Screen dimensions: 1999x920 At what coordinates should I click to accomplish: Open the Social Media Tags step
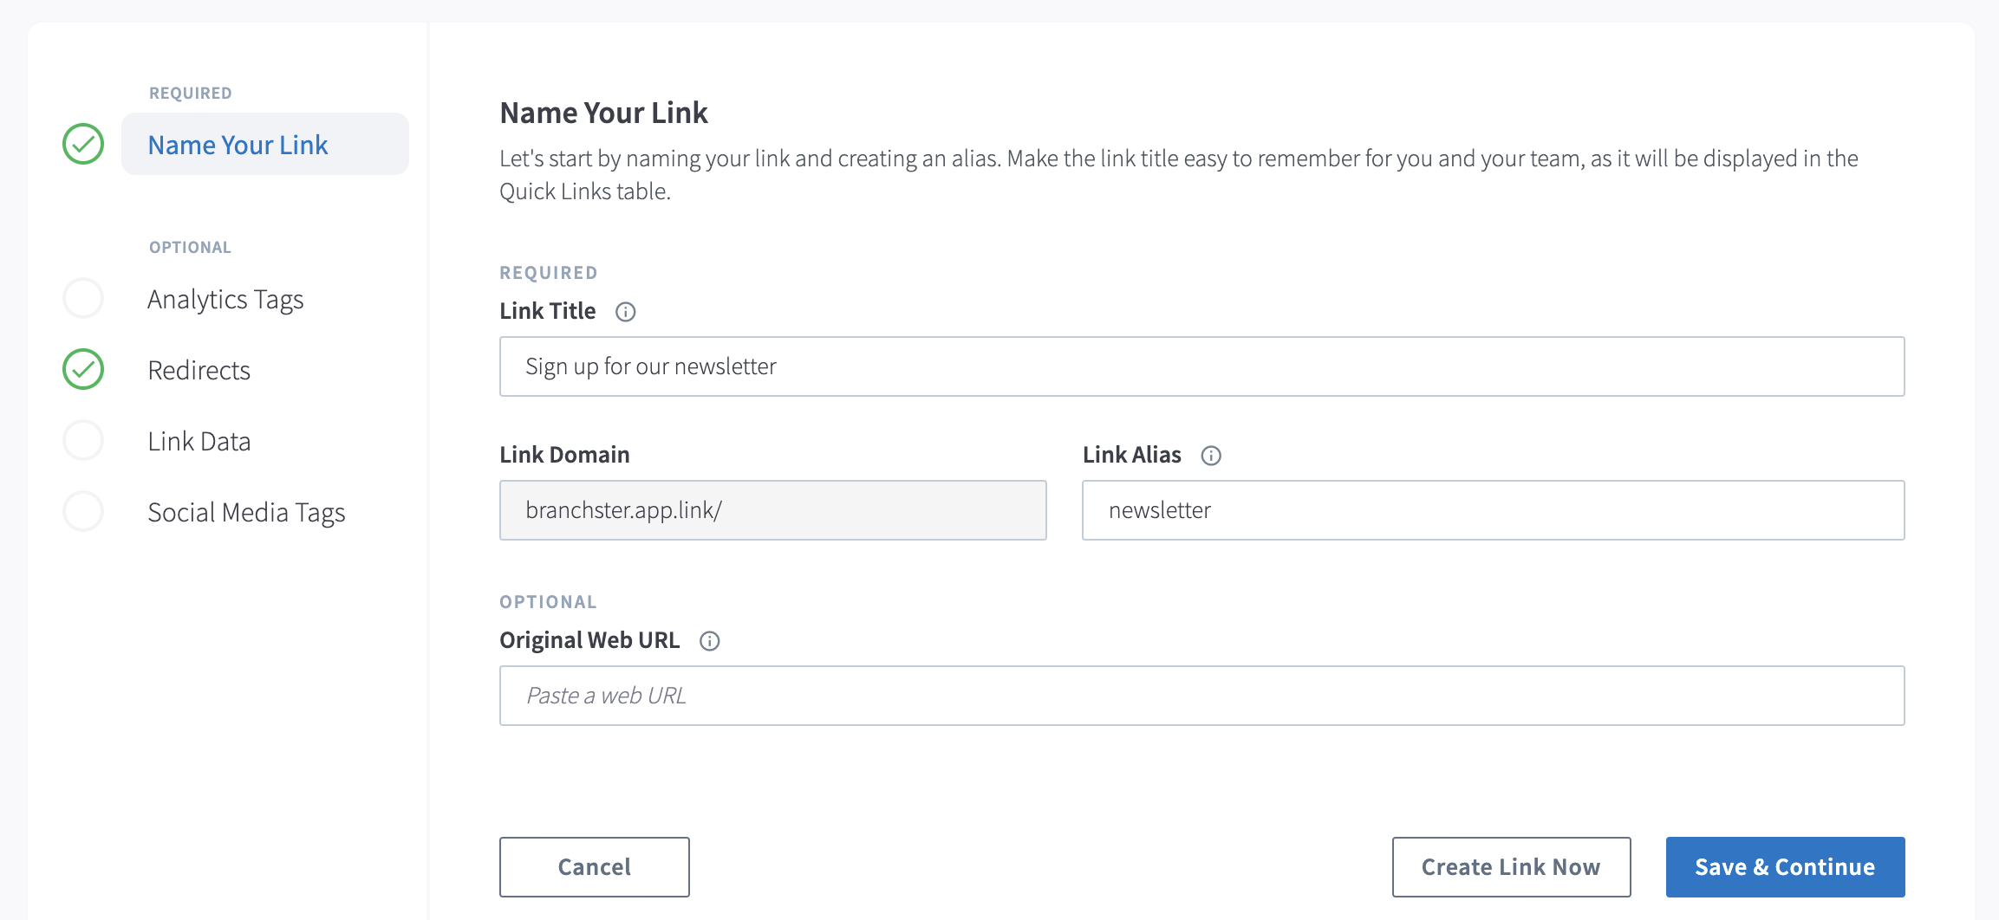246,512
